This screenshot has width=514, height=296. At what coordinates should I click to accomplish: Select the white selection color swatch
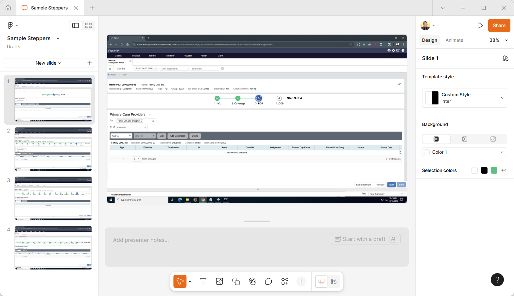coord(474,170)
